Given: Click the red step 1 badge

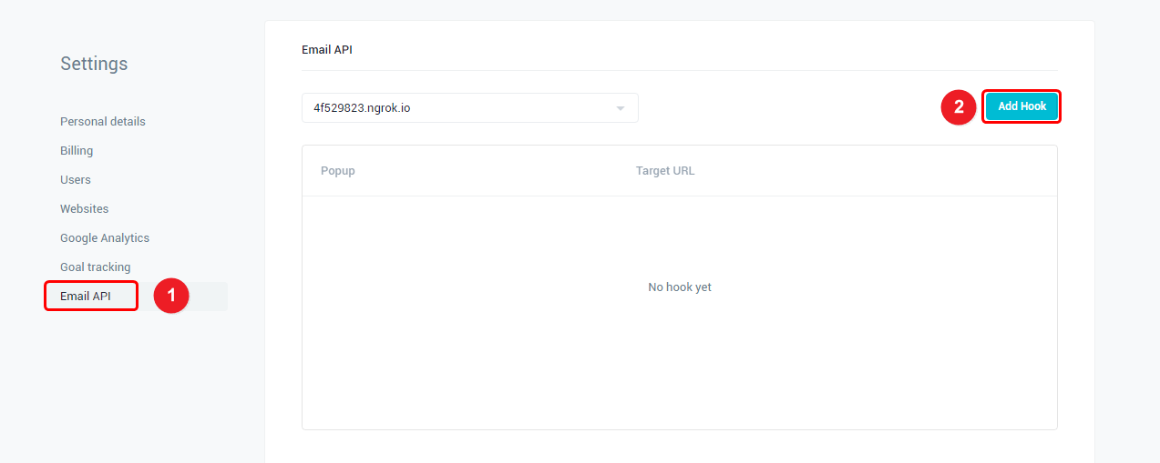Looking at the screenshot, I should [x=171, y=296].
